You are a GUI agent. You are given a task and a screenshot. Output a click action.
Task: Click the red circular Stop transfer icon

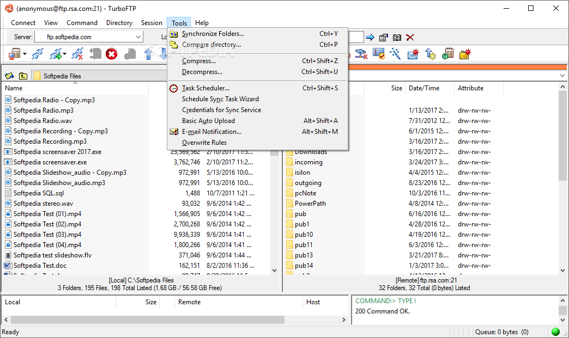click(112, 54)
